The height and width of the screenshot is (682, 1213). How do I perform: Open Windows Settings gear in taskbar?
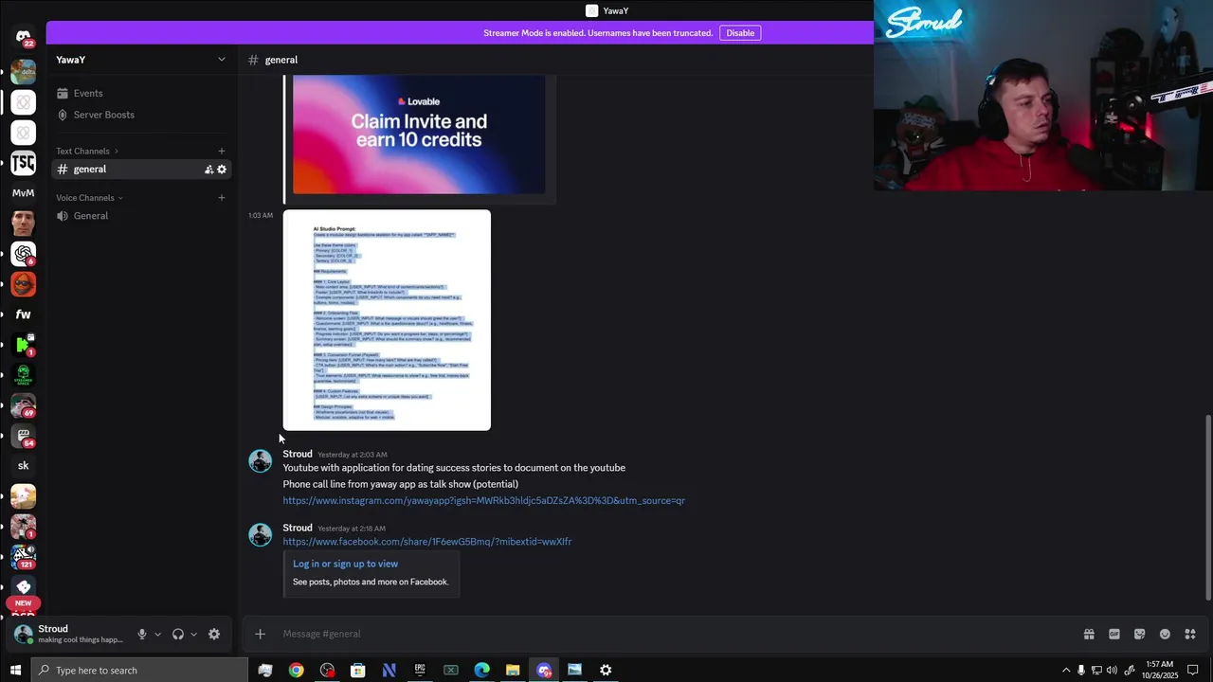pyautogui.click(x=606, y=671)
